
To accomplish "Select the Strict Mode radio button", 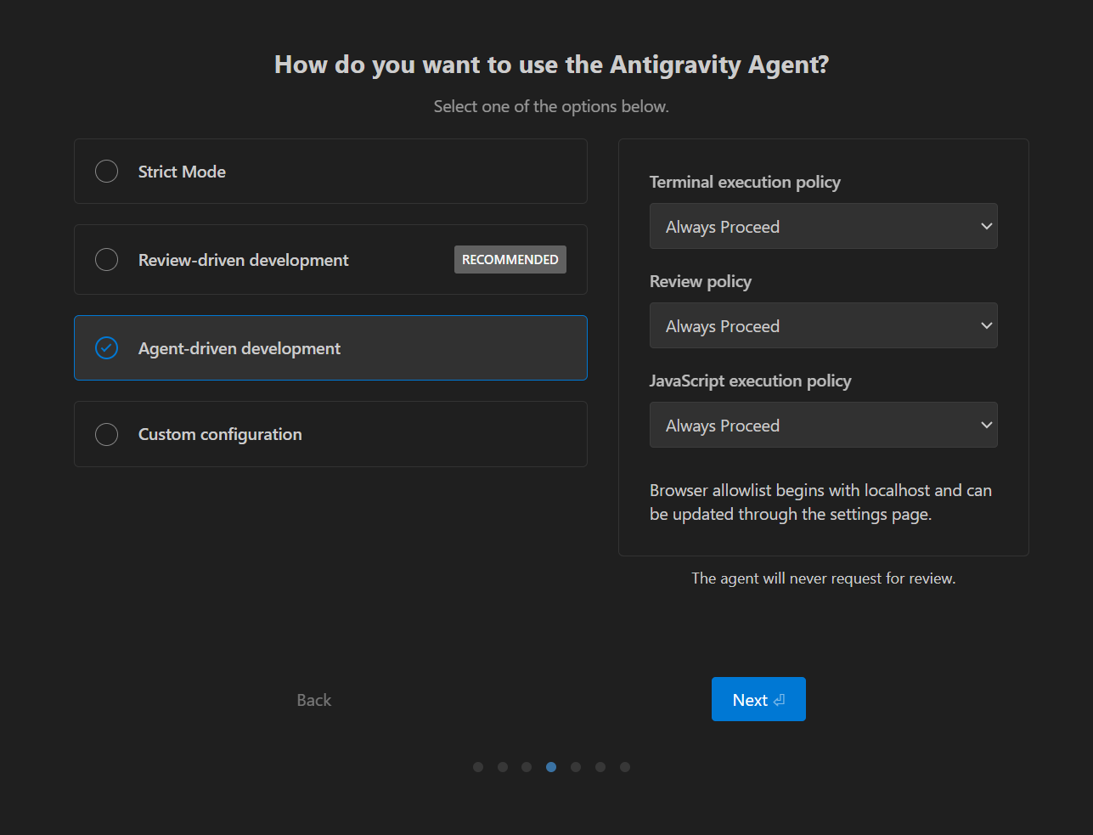I will [x=107, y=172].
